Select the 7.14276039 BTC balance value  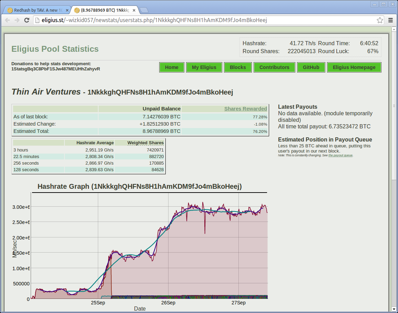coord(161,117)
